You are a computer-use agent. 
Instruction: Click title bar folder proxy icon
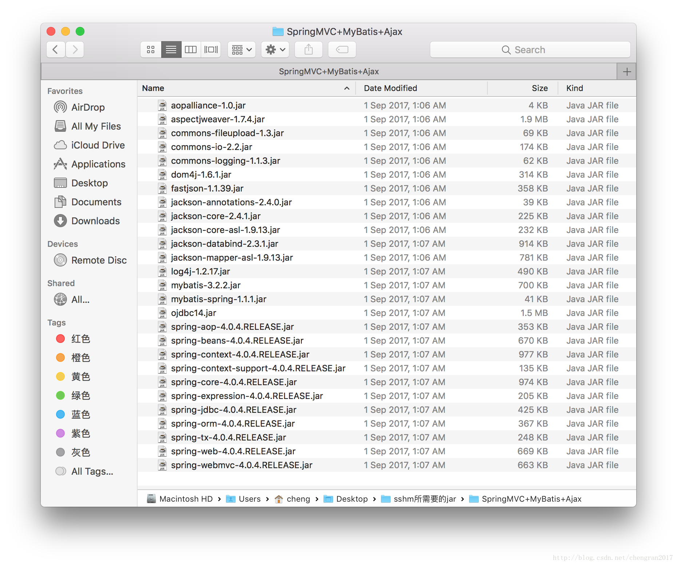[278, 32]
